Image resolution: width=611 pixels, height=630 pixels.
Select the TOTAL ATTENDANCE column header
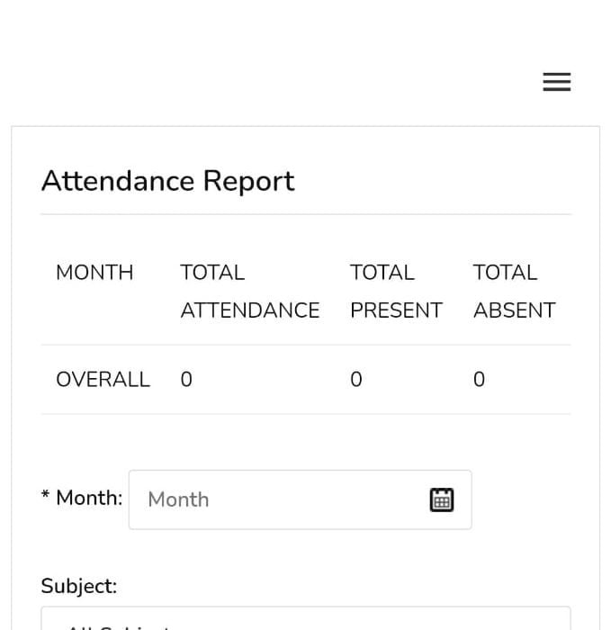(249, 291)
